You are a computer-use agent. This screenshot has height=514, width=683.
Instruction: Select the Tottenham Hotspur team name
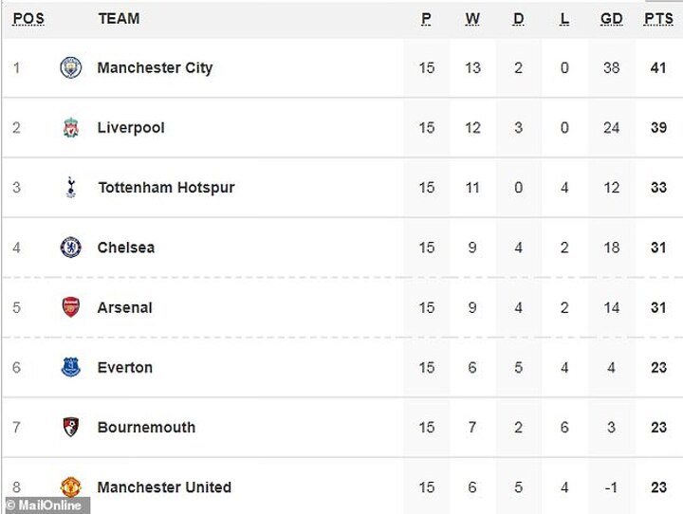click(166, 188)
